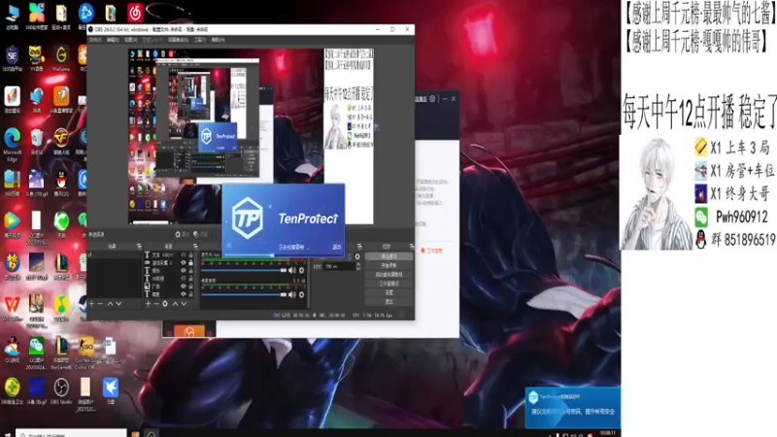
Task: Remove the selected source in OBS
Action: (156, 304)
